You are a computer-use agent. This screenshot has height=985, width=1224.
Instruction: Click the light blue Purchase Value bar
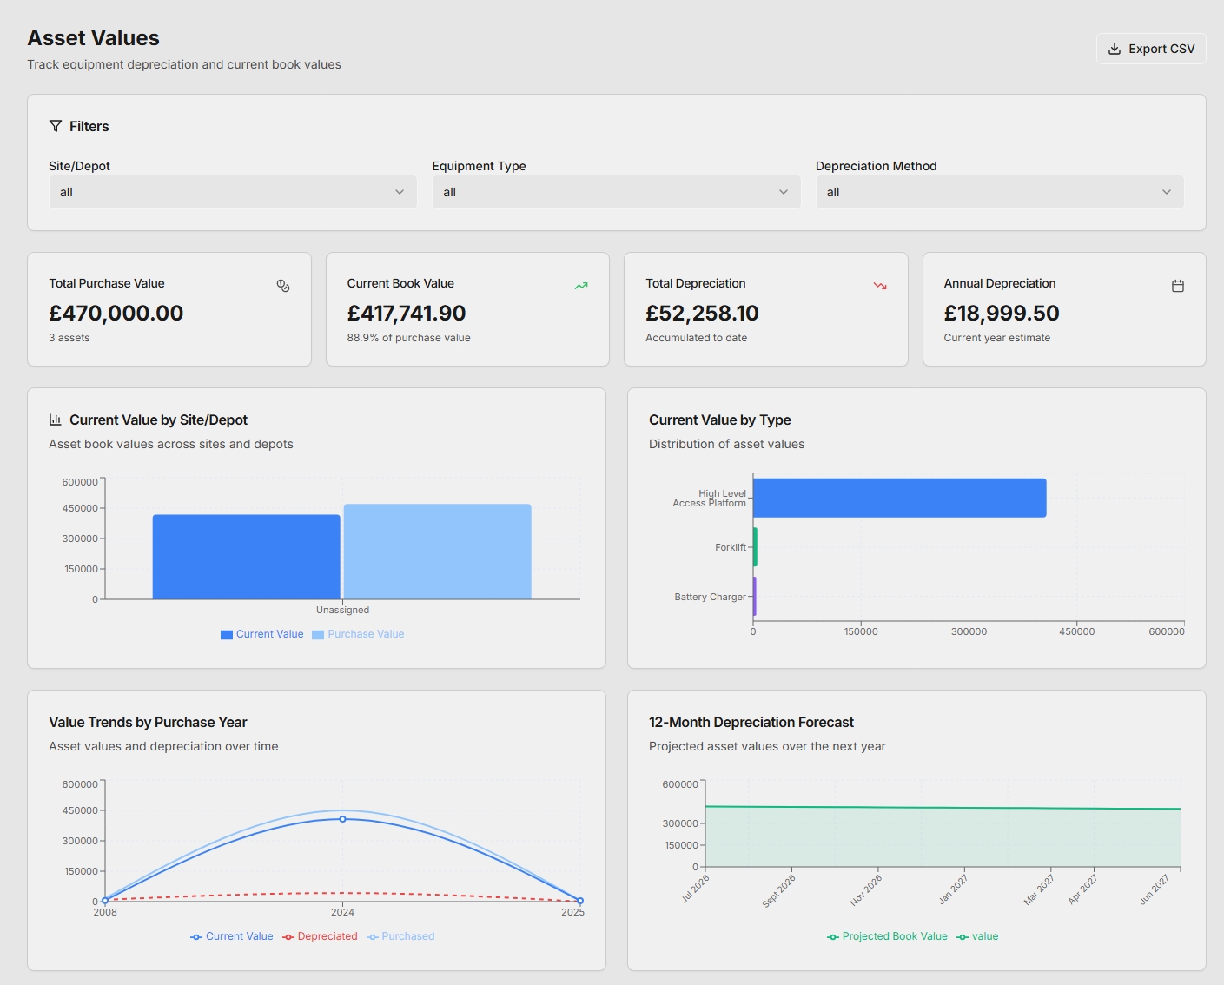tap(437, 552)
